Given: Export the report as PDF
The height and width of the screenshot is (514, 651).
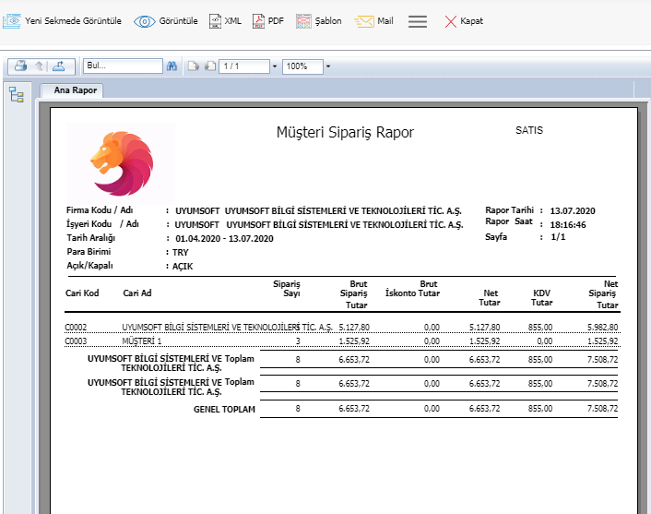Looking at the screenshot, I should click(267, 20).
